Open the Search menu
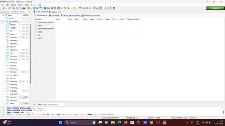Screen dimensions: 225x126 13,5
